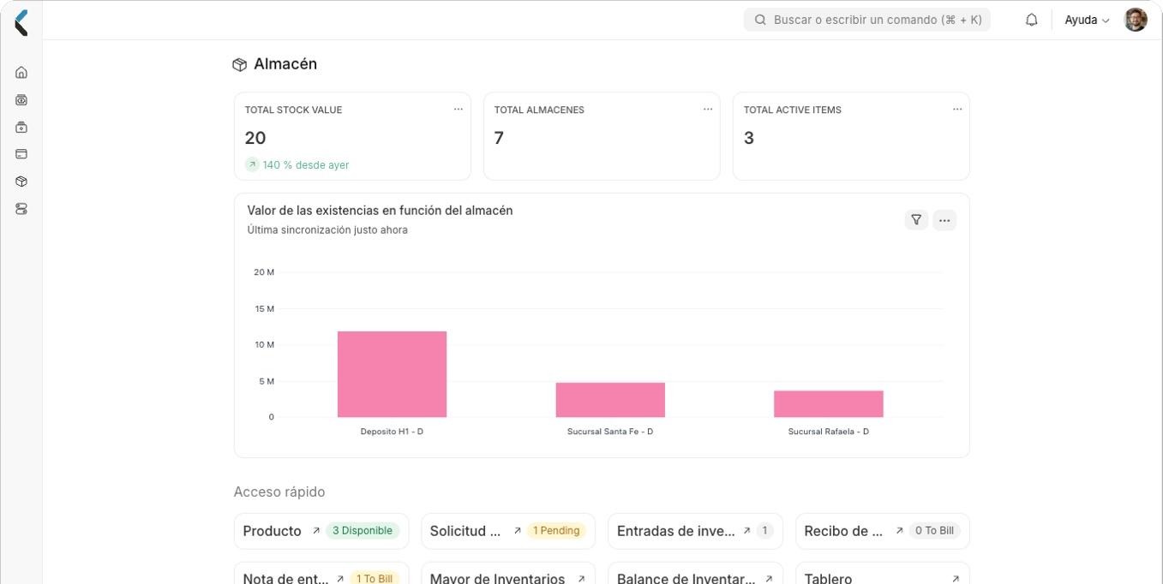Open Total Almacenes card options

click(708, 109)
